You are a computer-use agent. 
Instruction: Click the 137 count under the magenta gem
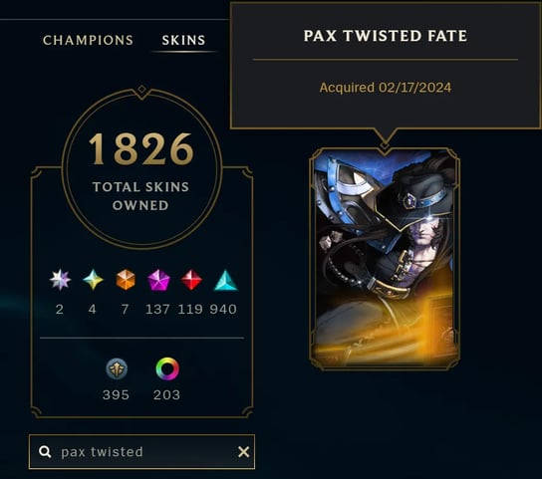click(157, 309)
